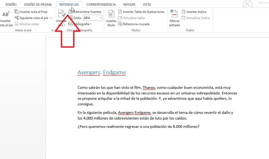Viewport: 269px width, 159px height.
Task: Click the greyed Actualizar tabla command
Action: (x=131, y=18)
